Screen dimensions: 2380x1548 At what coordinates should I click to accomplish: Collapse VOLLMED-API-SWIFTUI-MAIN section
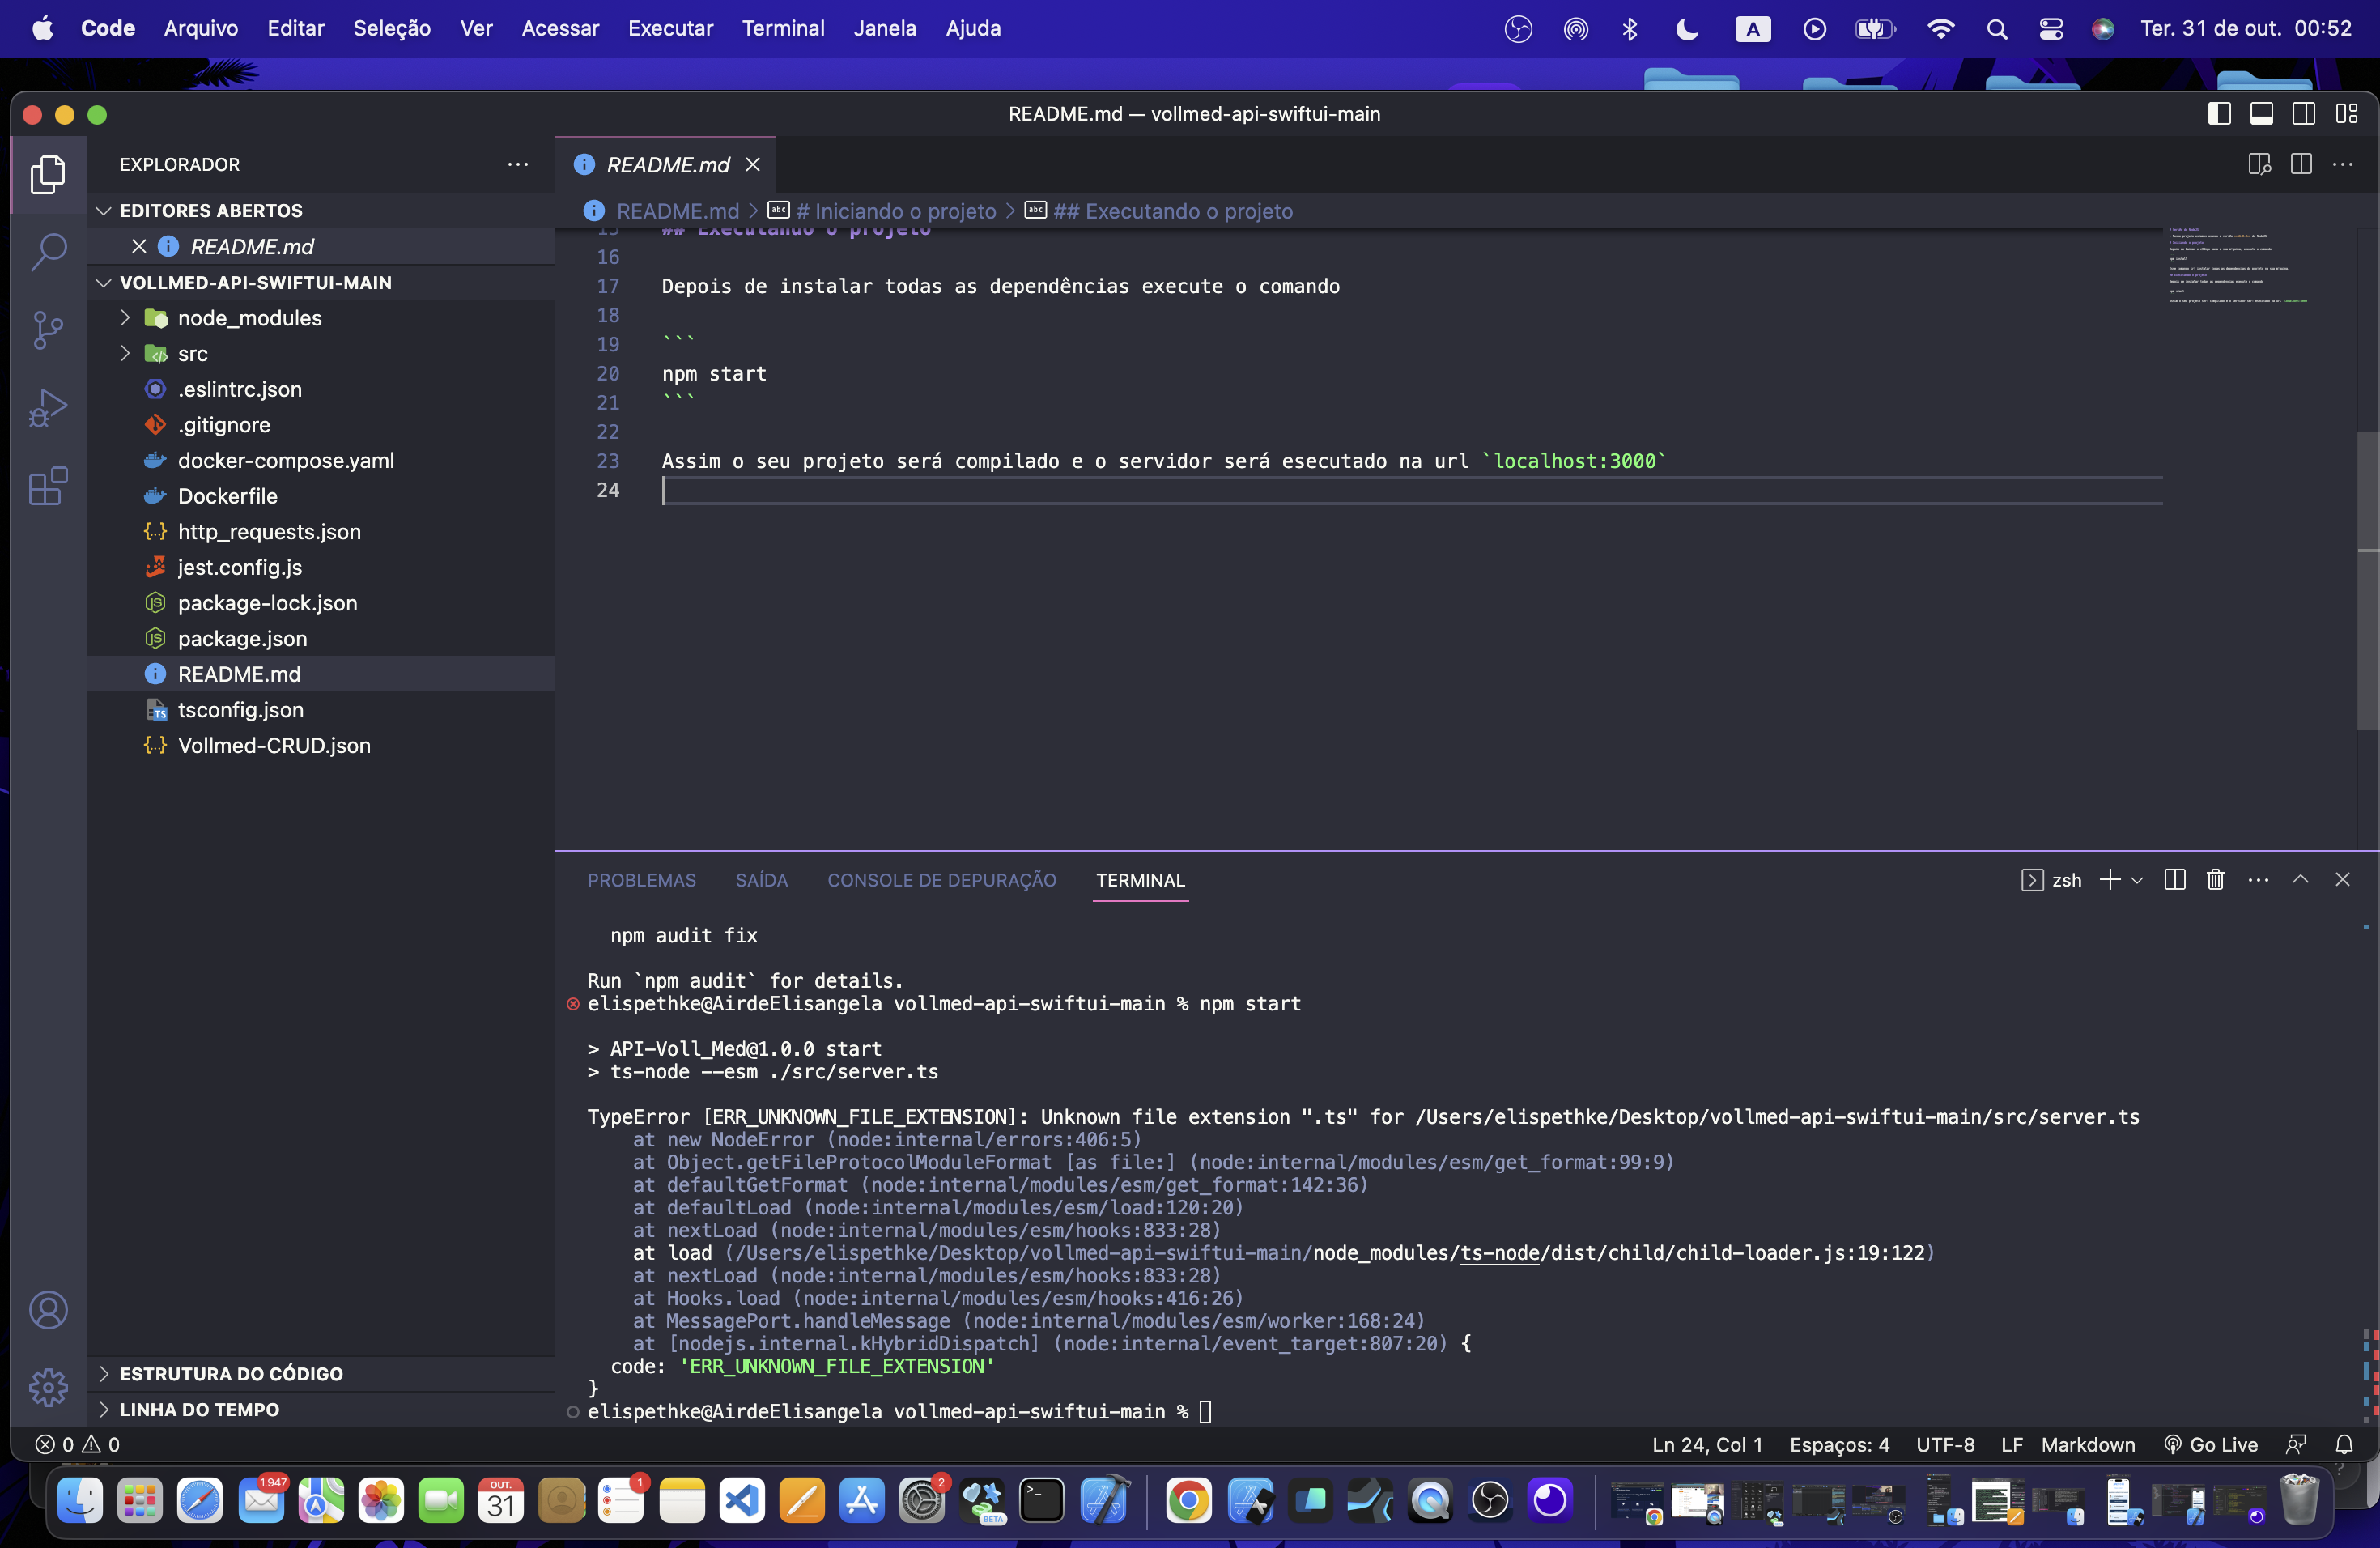click(103, 282)
